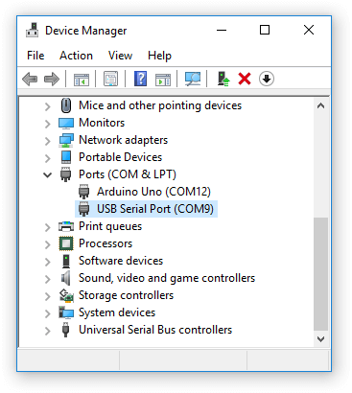Click the System devices icon
Screen dimensions: 352x393
(x=66, y=312)
